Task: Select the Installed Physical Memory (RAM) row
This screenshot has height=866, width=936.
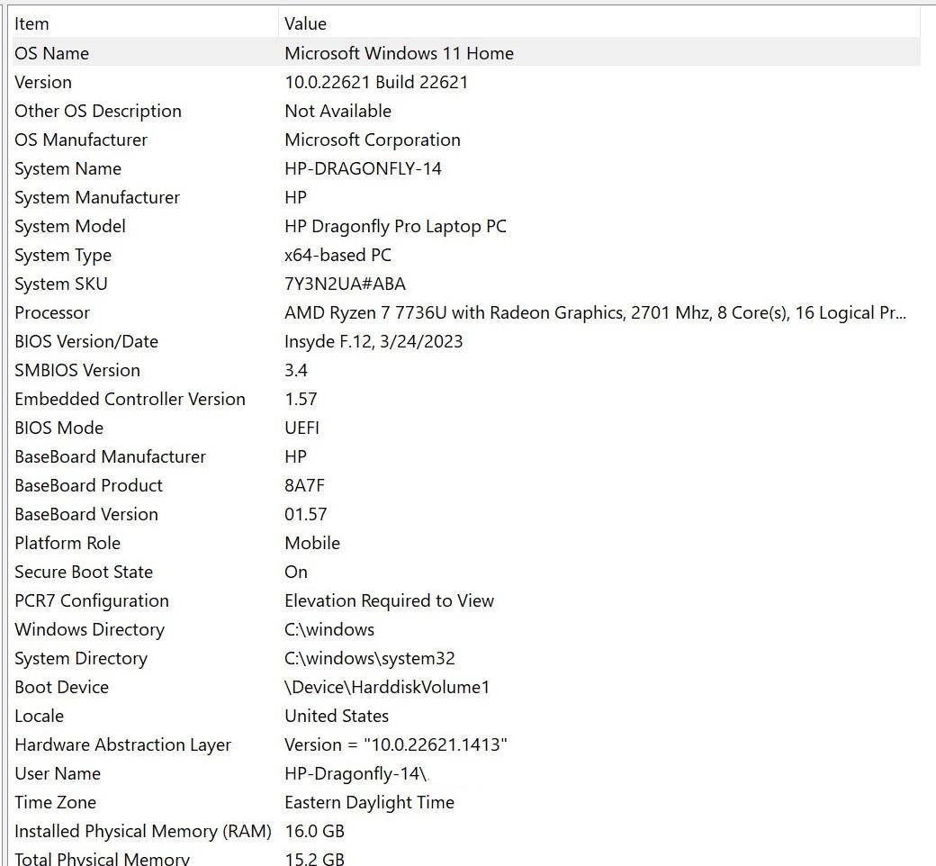Action: point(142,831)
